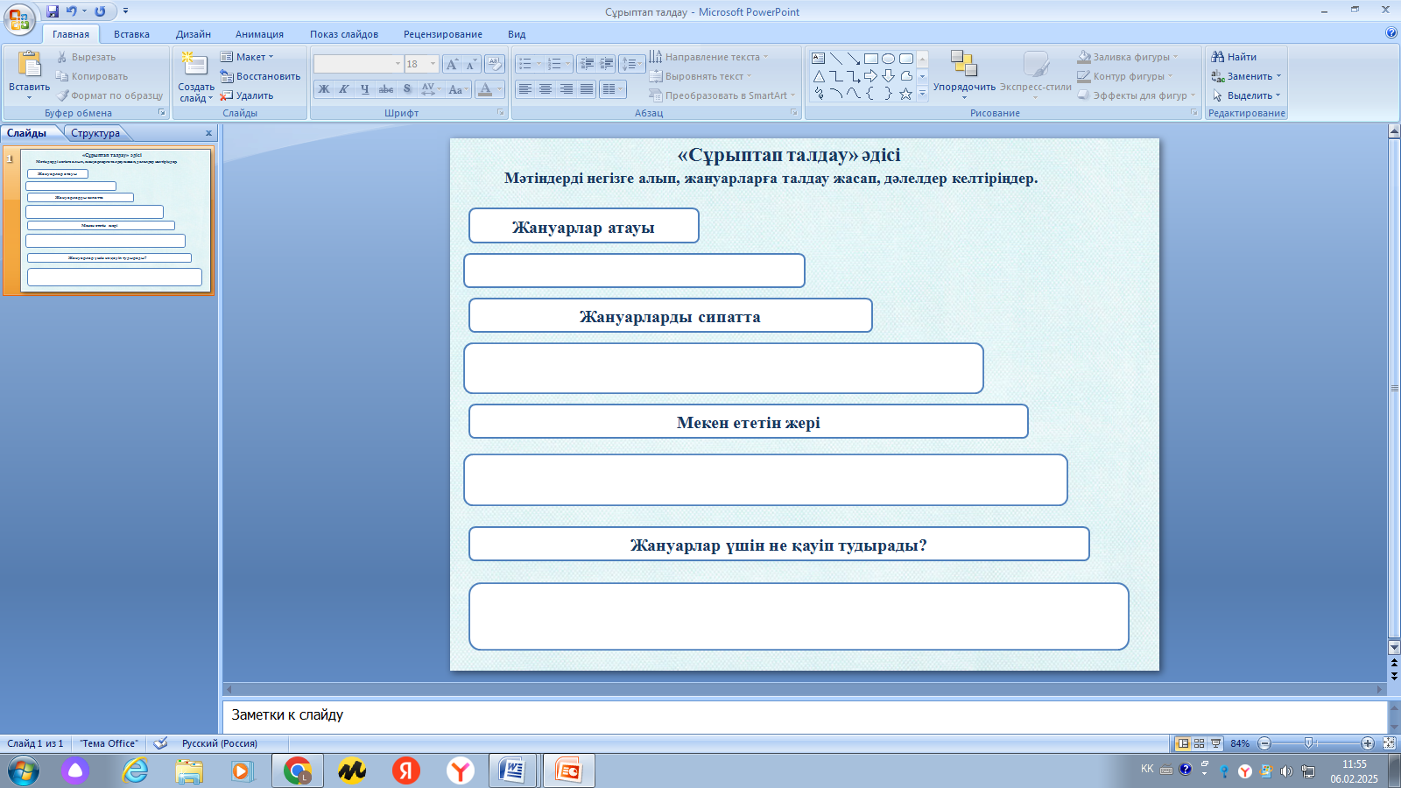The image size is (1401, 788).
Task: Toggle underline formatting
Action: click(364, 89)
